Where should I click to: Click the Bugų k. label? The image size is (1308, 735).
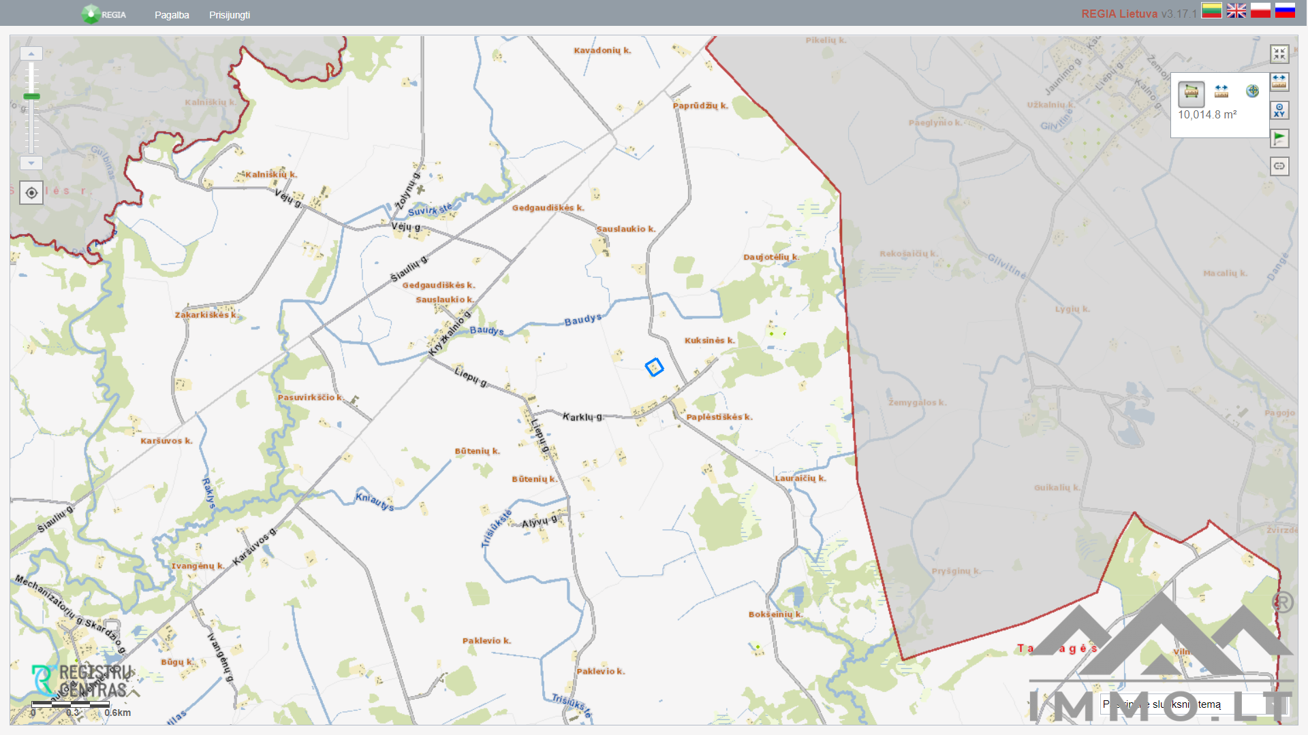[178, 662]
